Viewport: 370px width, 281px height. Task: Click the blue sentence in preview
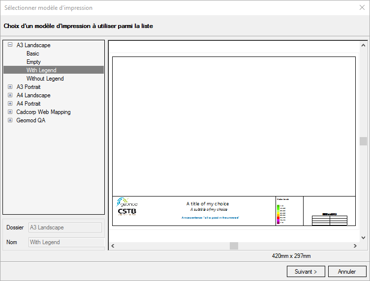[210, 218]
